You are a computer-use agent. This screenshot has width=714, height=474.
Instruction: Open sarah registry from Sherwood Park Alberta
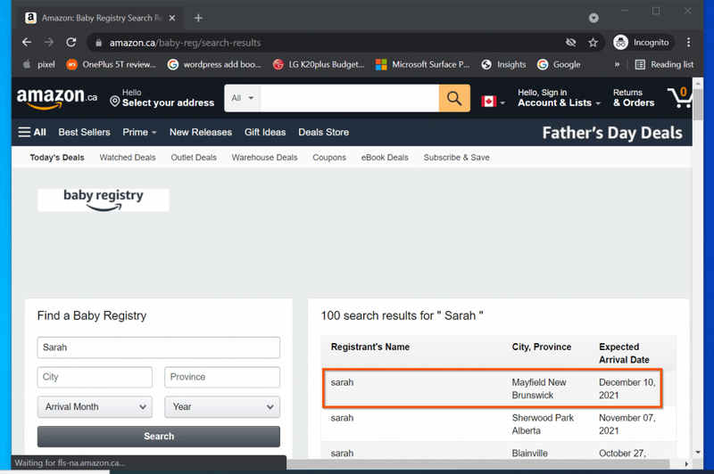pos(499,424)
